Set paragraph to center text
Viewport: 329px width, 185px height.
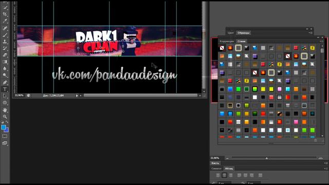224,175
